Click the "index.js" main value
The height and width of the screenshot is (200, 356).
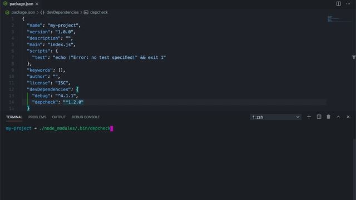(x=61, y=44)
